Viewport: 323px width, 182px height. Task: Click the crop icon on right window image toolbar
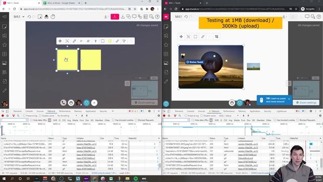point(217,36)
